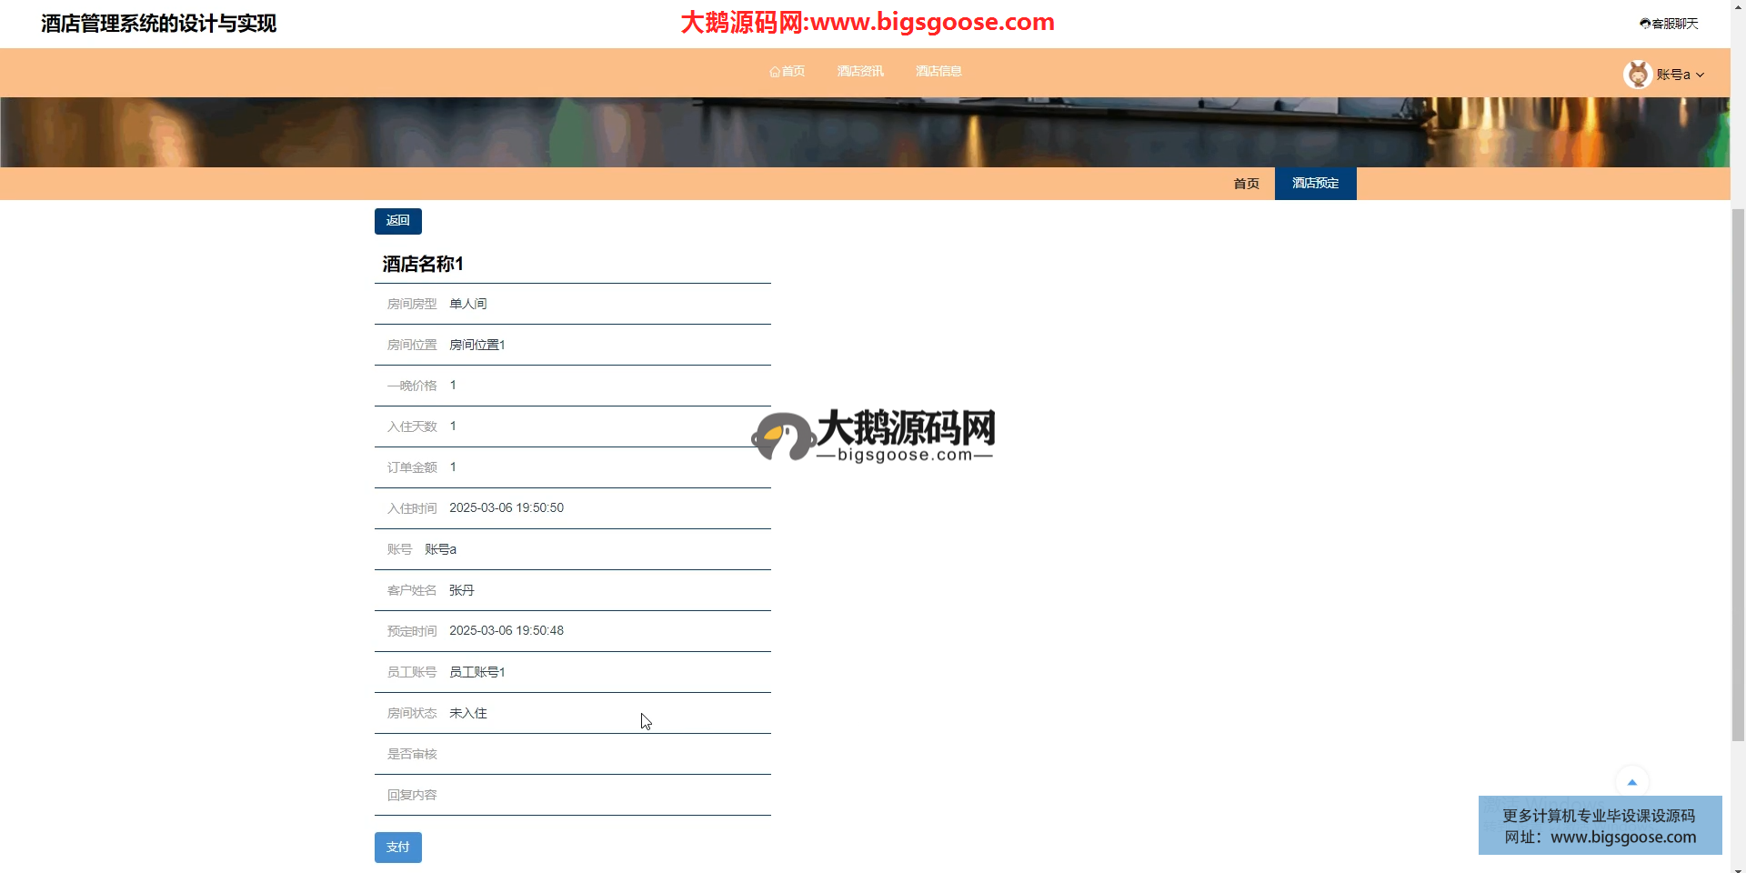
Task: Open the 酒店信息 navigation menu item
Action: (938, 71)
